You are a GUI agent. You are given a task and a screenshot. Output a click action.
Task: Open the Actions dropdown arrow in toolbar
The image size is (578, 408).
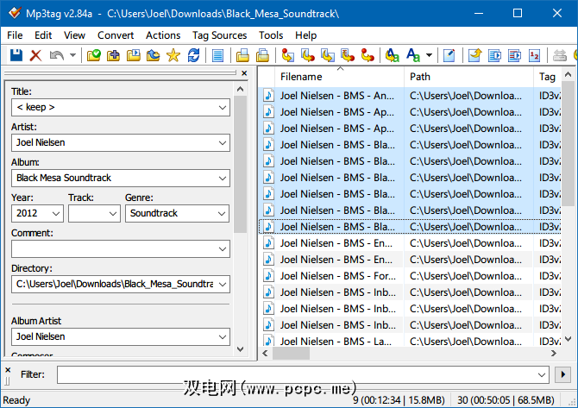tap(429, 56)
